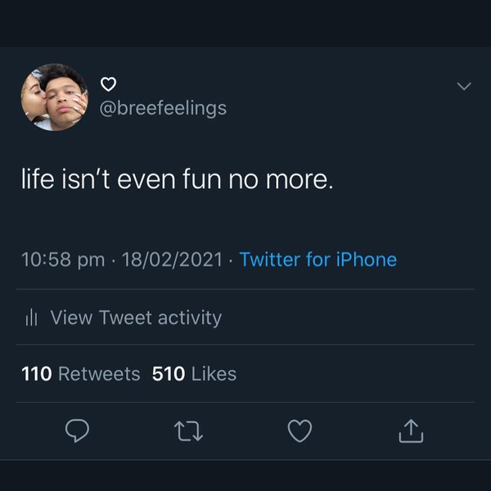
Task: Click the 18/02/2021 date
Action: [x=172, y=260]
